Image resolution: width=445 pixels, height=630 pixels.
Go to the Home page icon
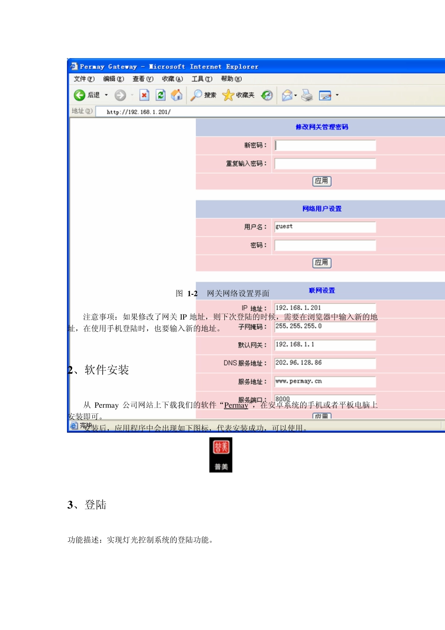tap(177, 95)
